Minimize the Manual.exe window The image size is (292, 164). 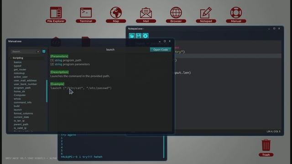coord(160,41)
